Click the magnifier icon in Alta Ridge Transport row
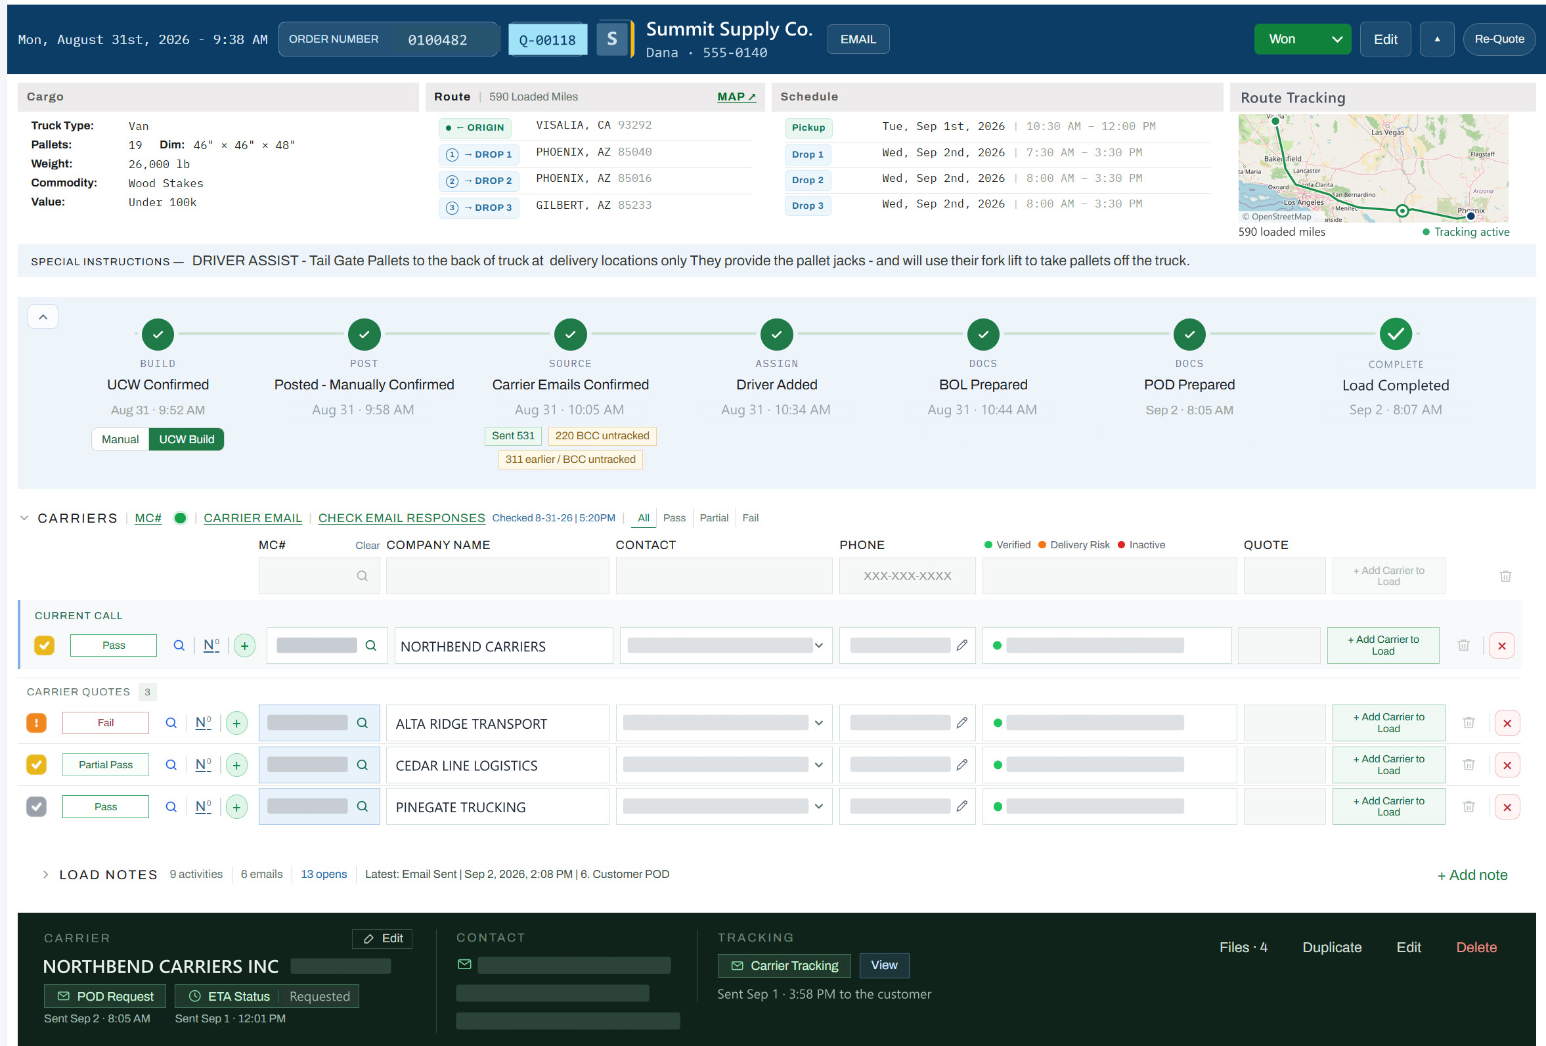1546x1046 pixels. (171, 723)
